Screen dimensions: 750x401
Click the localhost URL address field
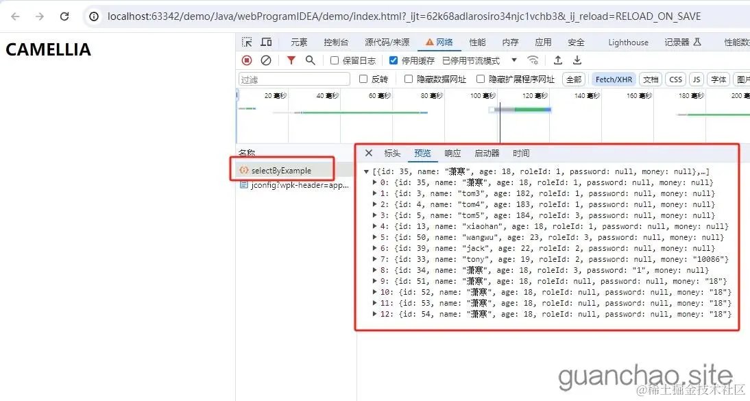[404, 16]
